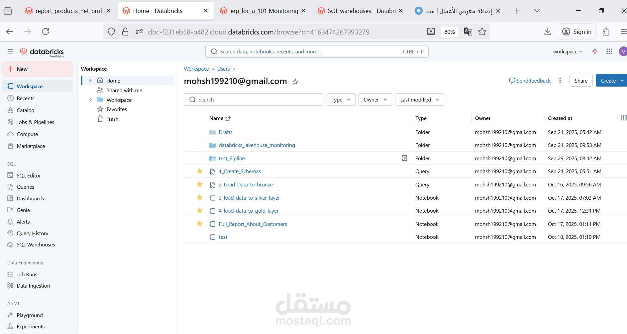Screen dimensions: 627x334
Task: Click the Sign in button
Action: coord(577,32)
